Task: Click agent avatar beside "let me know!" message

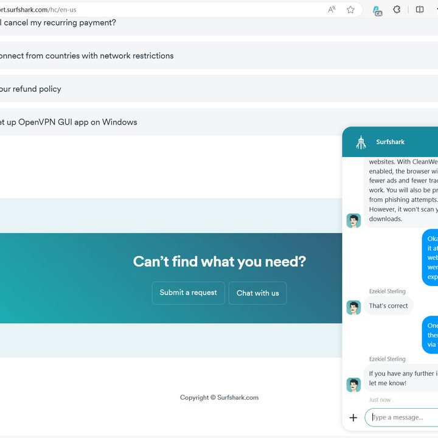Action: coord(353,385)
